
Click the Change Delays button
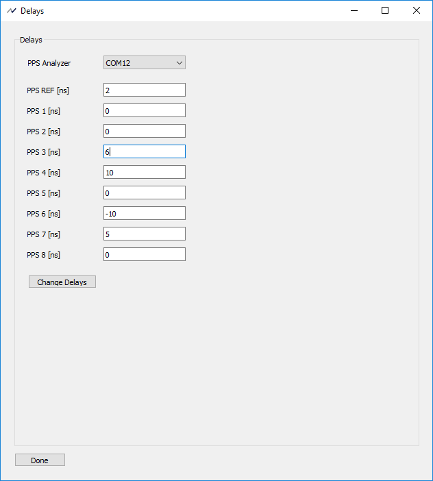click(x=62, y=282)
